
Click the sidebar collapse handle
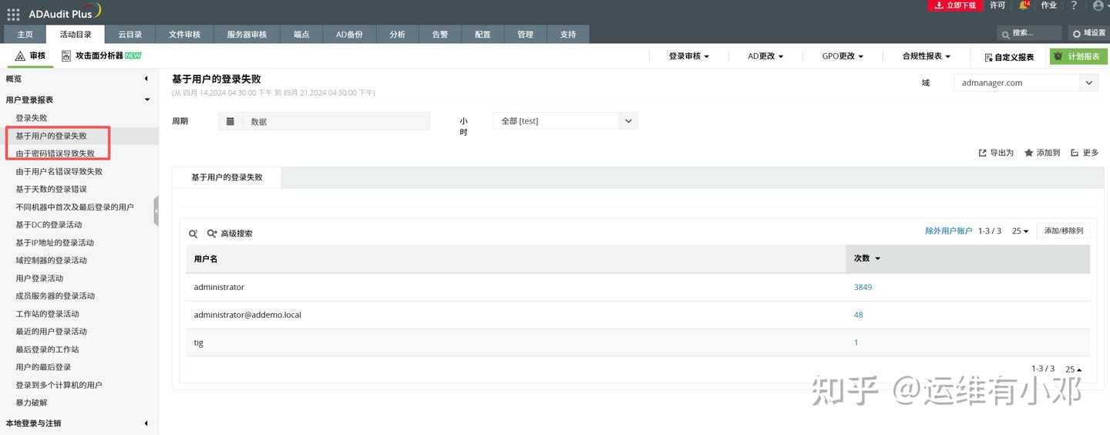pos(156,211)
